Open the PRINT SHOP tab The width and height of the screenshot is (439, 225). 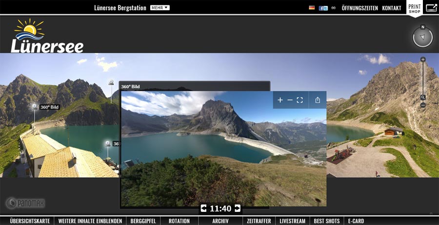(414, 8)
